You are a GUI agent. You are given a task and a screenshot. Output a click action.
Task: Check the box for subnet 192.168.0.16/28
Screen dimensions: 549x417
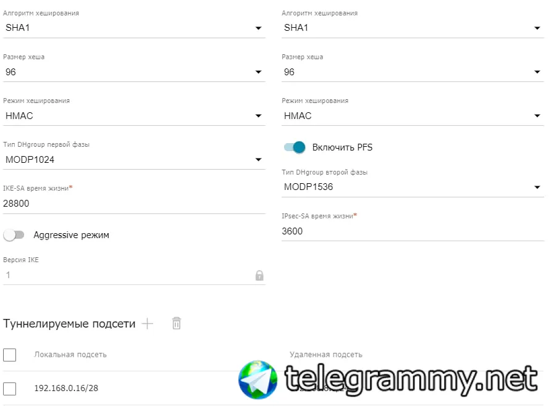(x=9, y=389)
